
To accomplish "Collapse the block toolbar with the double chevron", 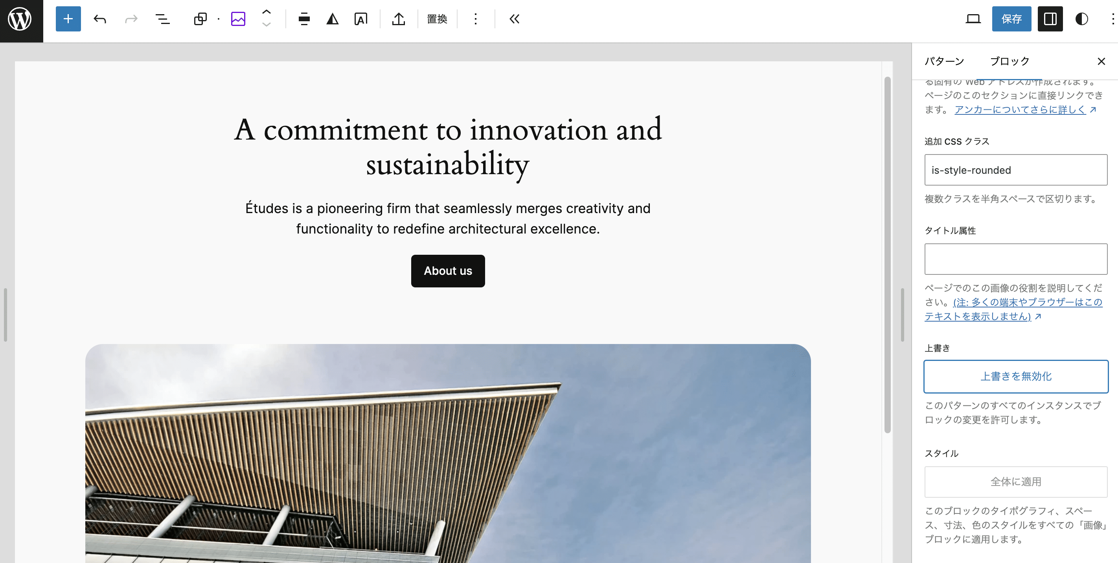I will 514,19.
